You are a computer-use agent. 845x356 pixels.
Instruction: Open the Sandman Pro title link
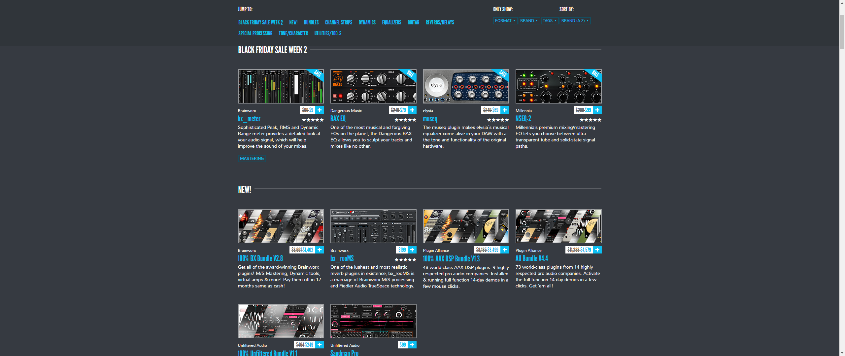coord(344,353)
